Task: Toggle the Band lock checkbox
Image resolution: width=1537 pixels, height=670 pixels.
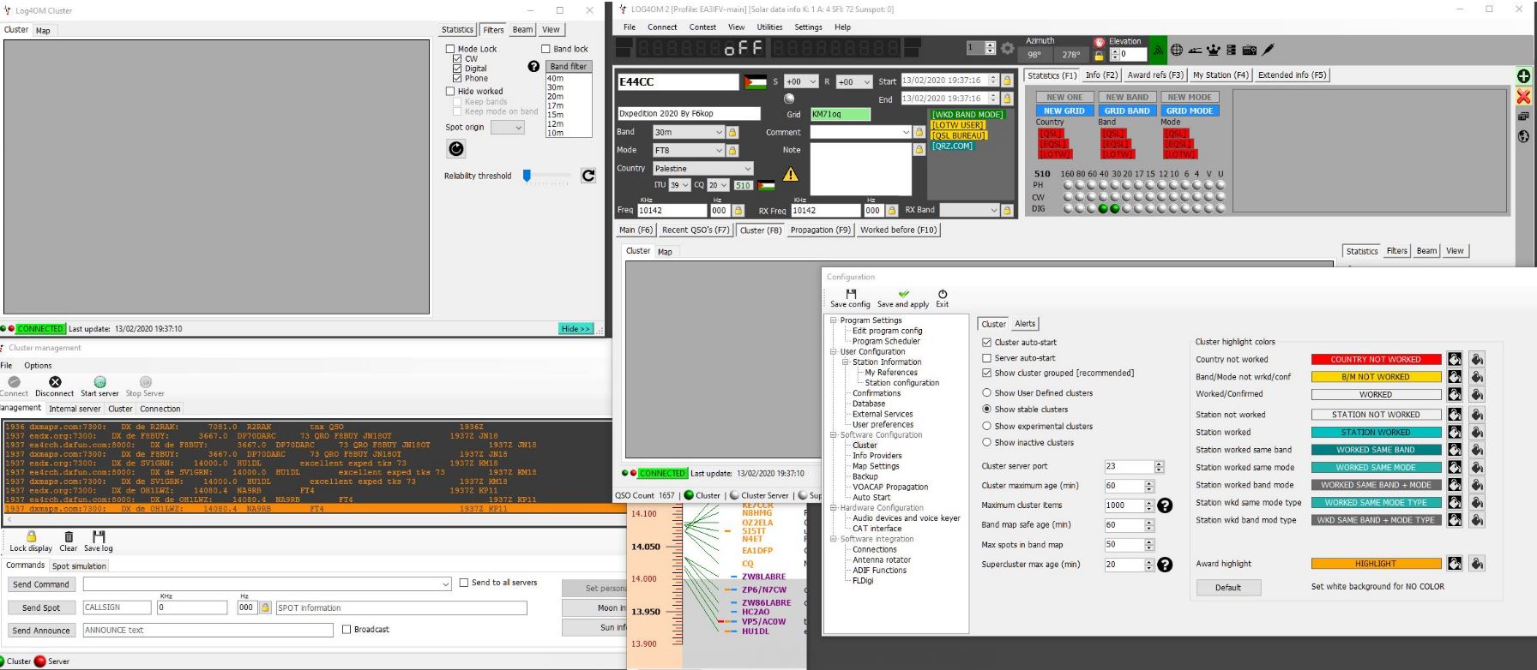Action: point(545,49)
